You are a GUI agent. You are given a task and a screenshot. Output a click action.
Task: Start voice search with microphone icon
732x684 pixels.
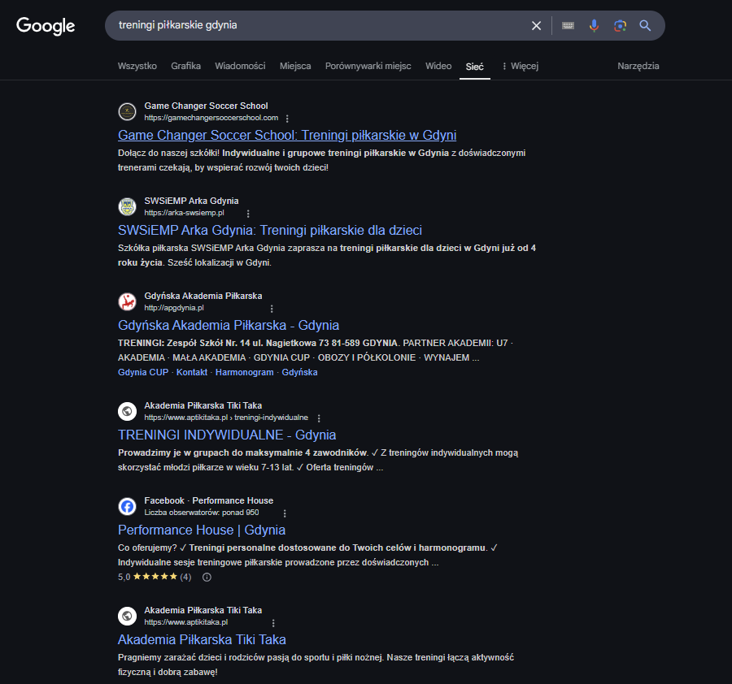[x=594, y=26]
